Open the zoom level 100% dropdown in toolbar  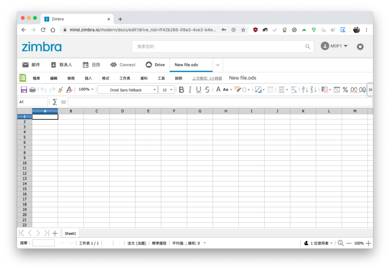click(x=86, y=89)
